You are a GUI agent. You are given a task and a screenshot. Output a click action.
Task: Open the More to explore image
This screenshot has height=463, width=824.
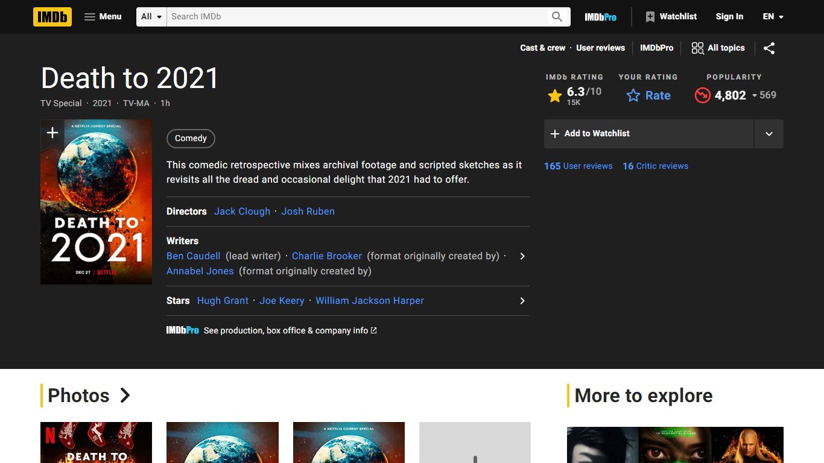(675, 445)
